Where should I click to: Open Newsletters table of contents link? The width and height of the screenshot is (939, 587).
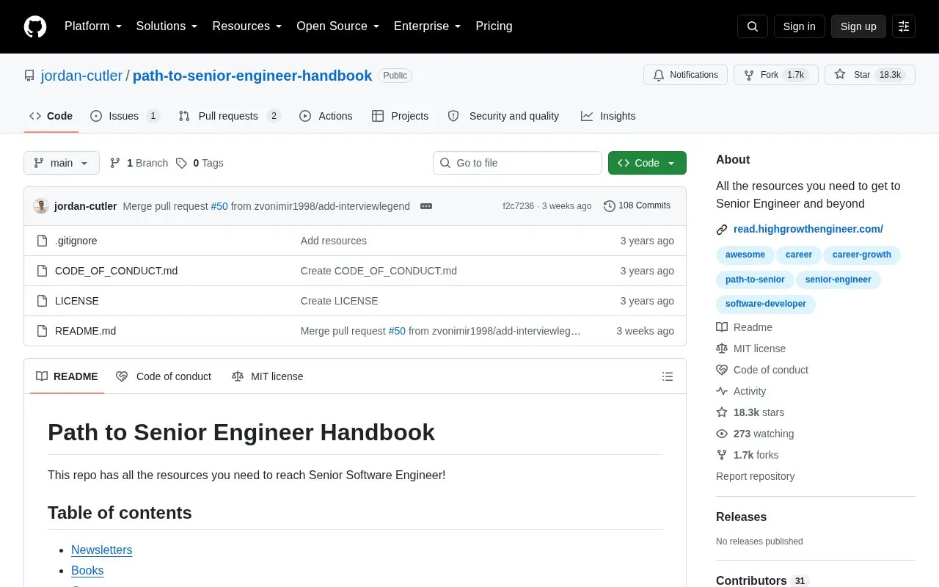pos(102,550)
